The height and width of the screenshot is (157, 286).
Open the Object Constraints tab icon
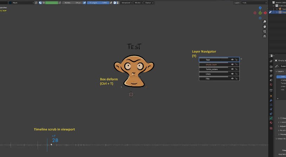(271, 114)
